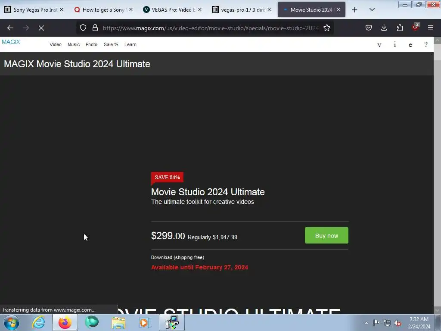Bookmark this page with the star
This screenshot has height=331, width=441.
pyautogui.click(x=327, y=28)
